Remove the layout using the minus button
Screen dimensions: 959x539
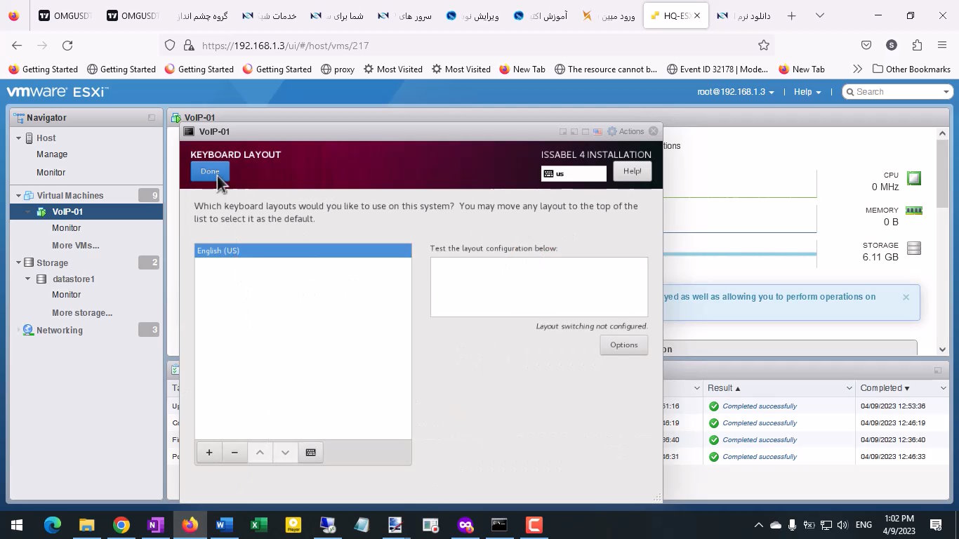coord(234,453)
